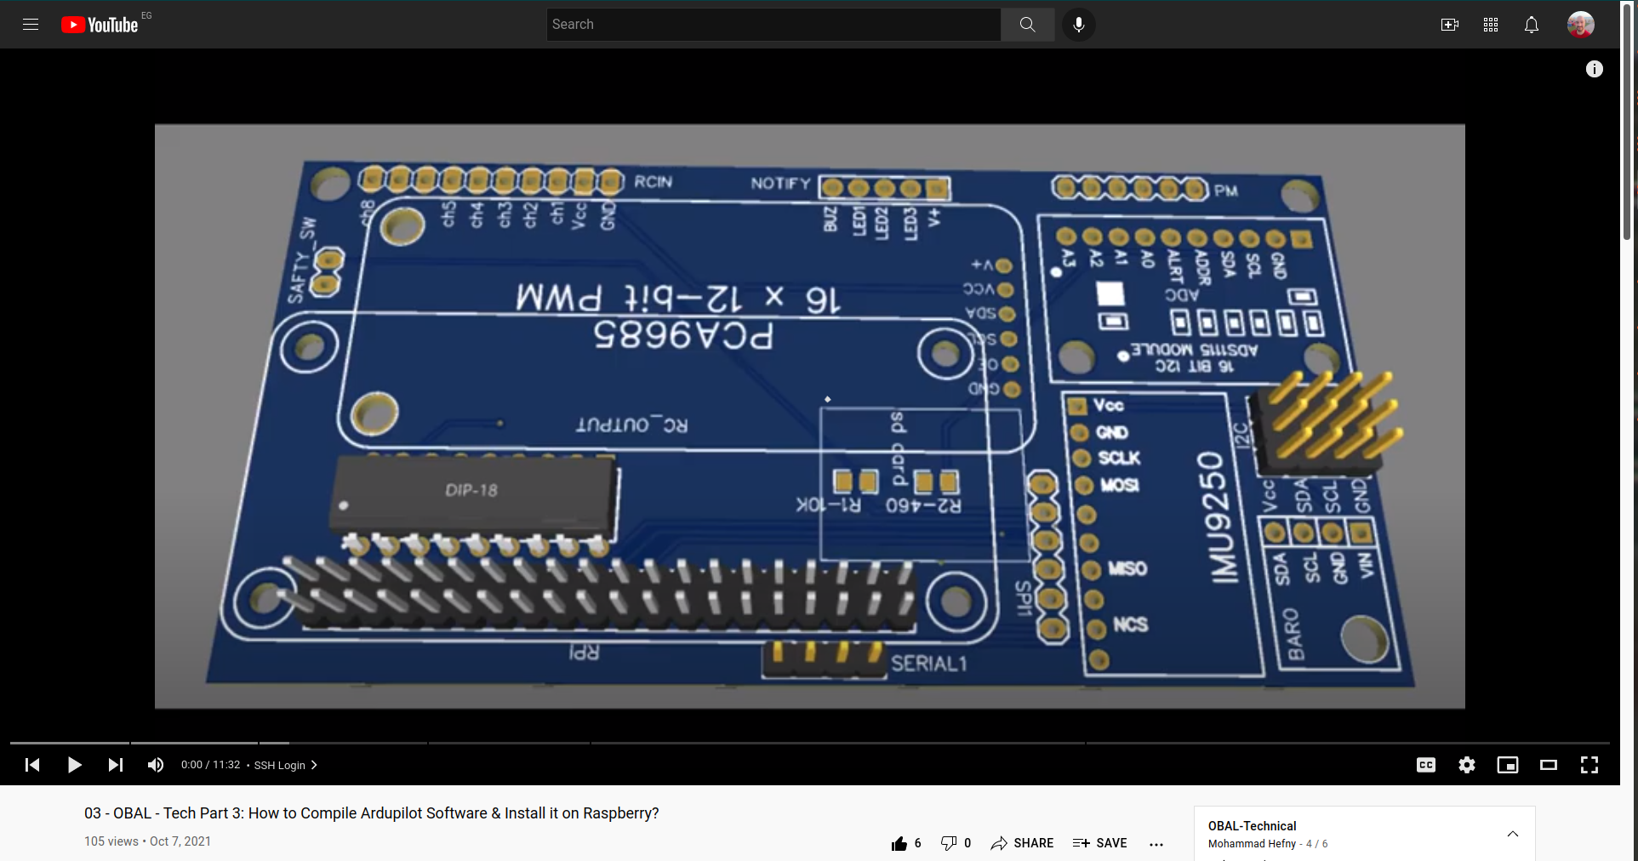Play the video
1638x861 pixels.
click(74, 765)
